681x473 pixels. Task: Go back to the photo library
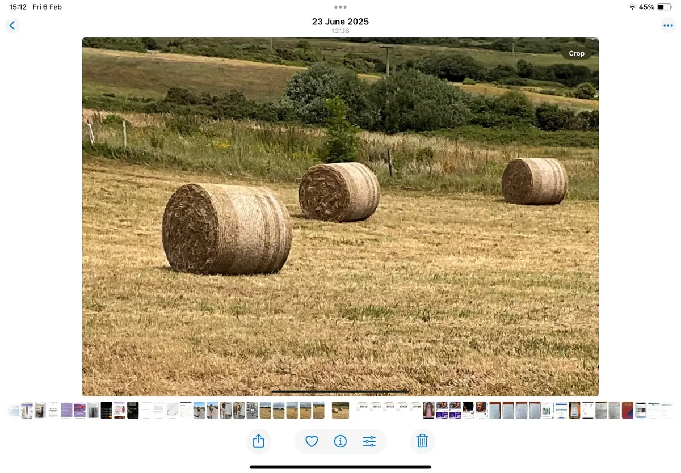12,25
